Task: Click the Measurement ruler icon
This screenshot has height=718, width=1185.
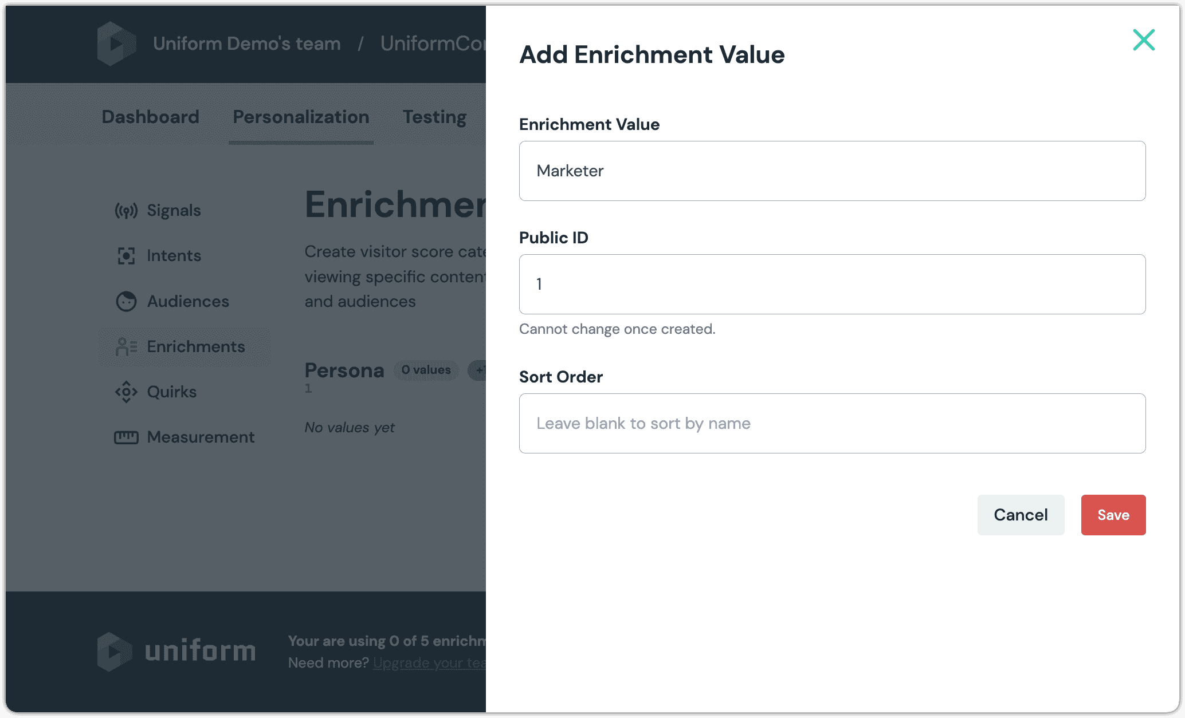Action: click(127, 437)
